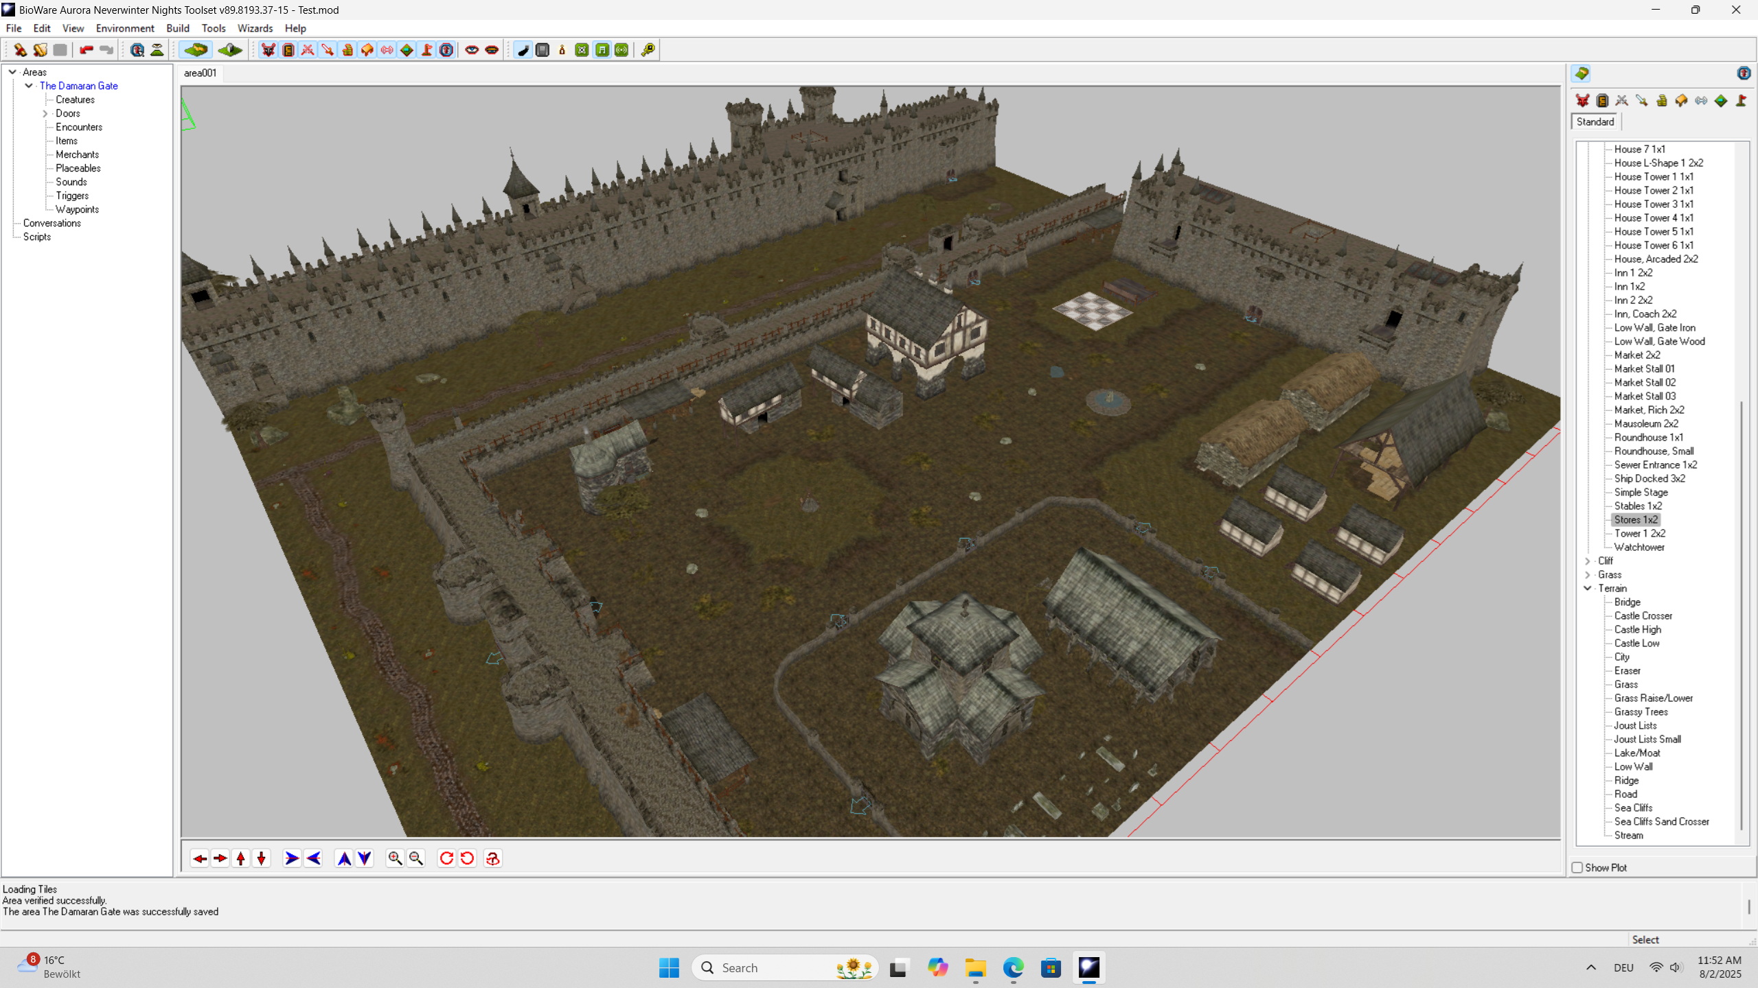Screen dimensions: 1758x988
Task: Pan camera down with red arrow
Action: coord(262,858)
